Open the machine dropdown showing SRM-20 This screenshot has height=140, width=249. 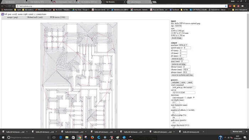pyautogui.click(x=183, y=45)
